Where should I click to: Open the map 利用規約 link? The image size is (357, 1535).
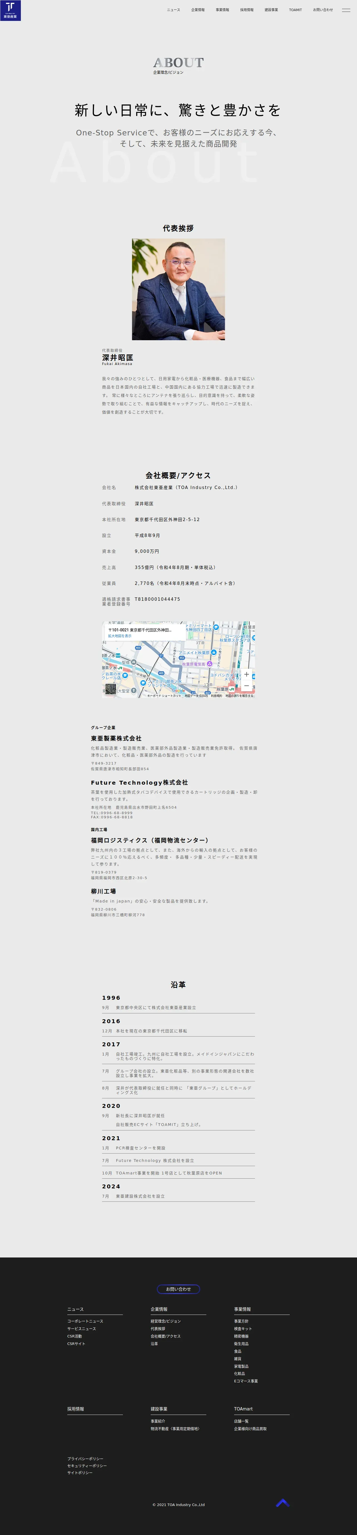click(216, 695)
